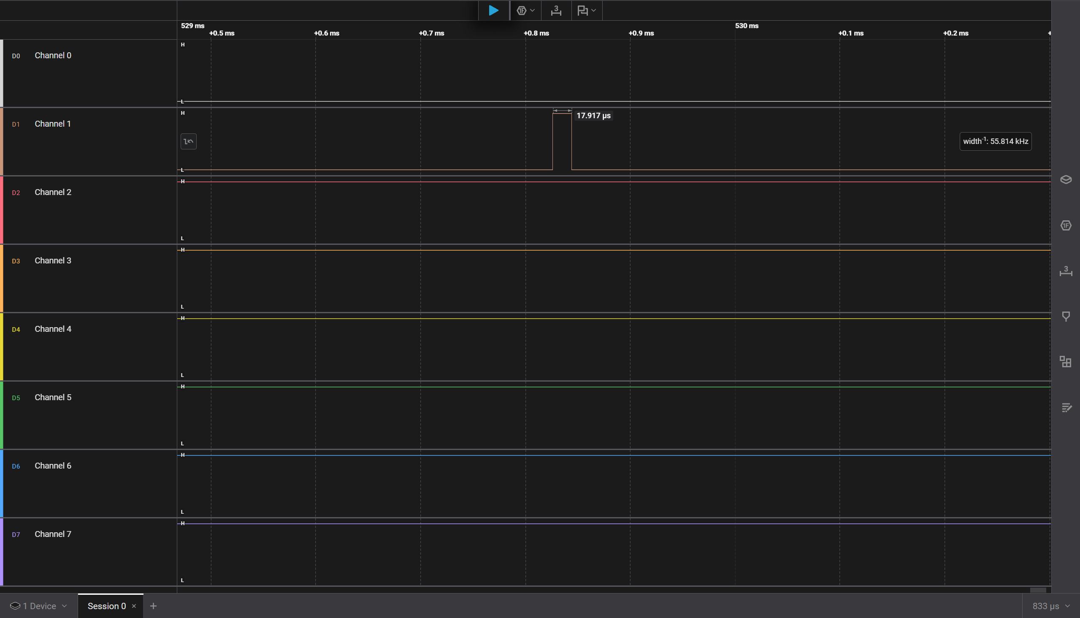Viewport: 1080px width, 618px height.
Task: Open the 833 µs zoom dropdown
Action: pos(1051,606)
